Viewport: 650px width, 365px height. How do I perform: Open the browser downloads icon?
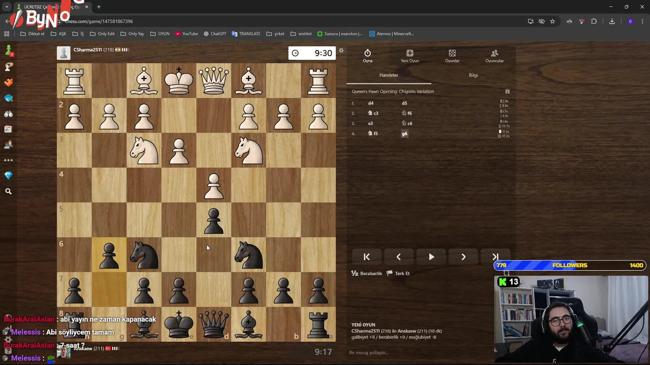612,21
